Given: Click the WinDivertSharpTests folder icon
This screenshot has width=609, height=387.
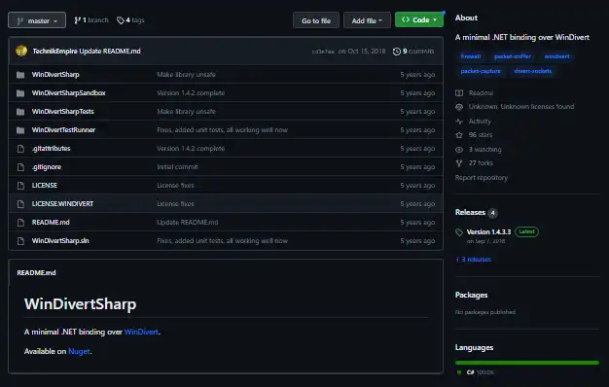Looking at the screenshot, I should [20, 112].
